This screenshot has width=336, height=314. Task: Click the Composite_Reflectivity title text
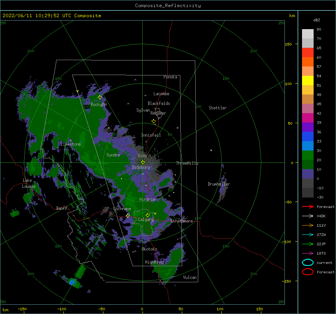tap(168, 6)
